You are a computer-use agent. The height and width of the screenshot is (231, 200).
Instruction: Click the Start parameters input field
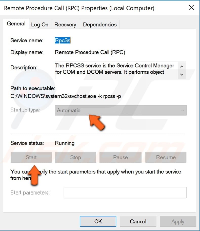tap(125, 193)
